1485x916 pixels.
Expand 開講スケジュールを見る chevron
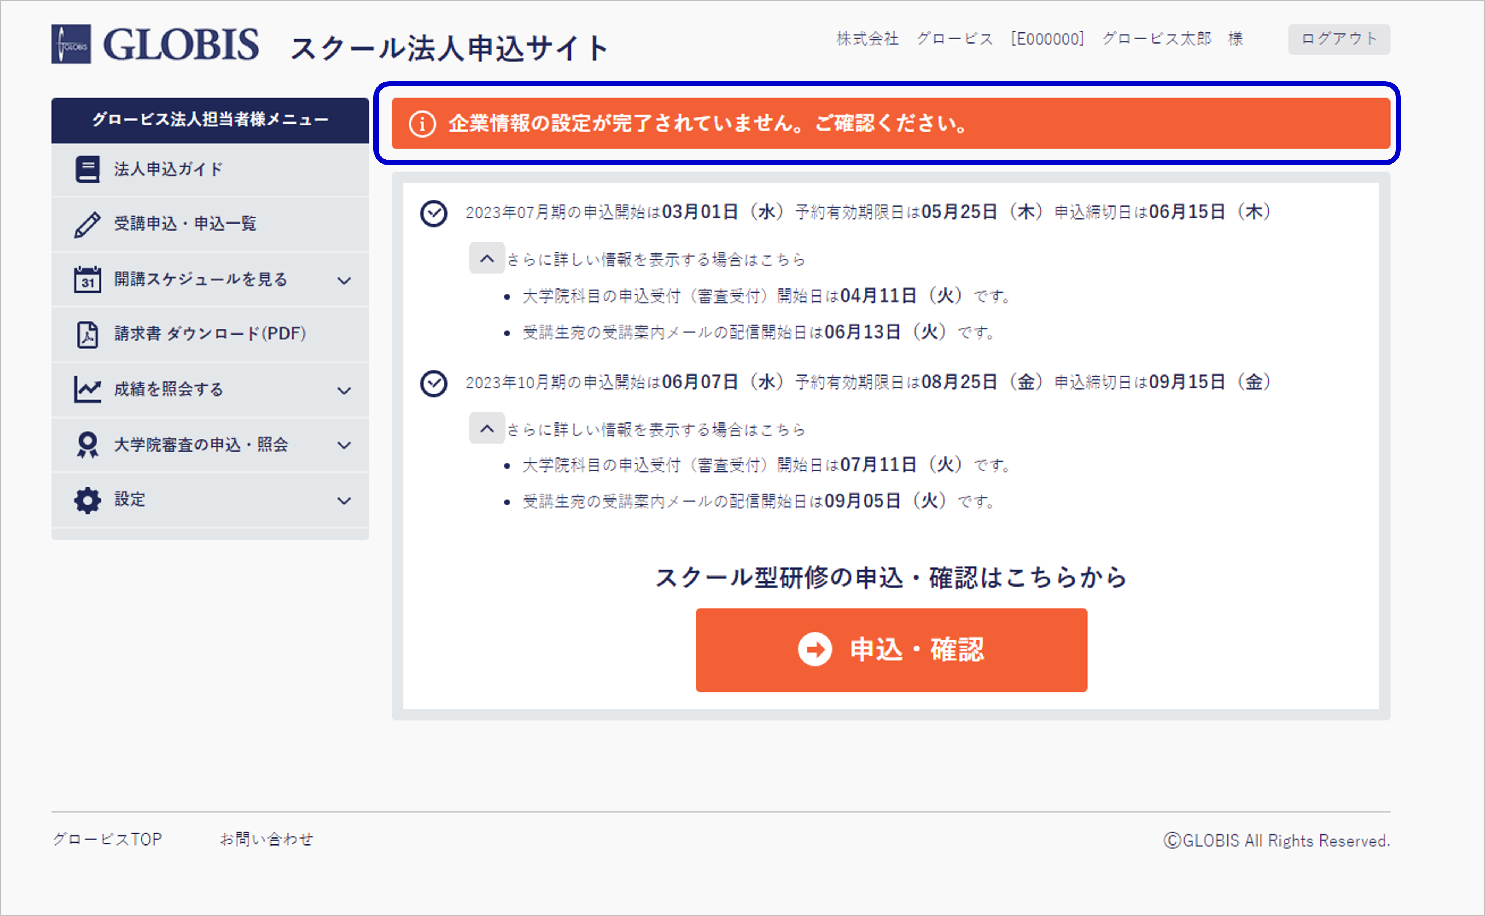[x=344, y=280]
